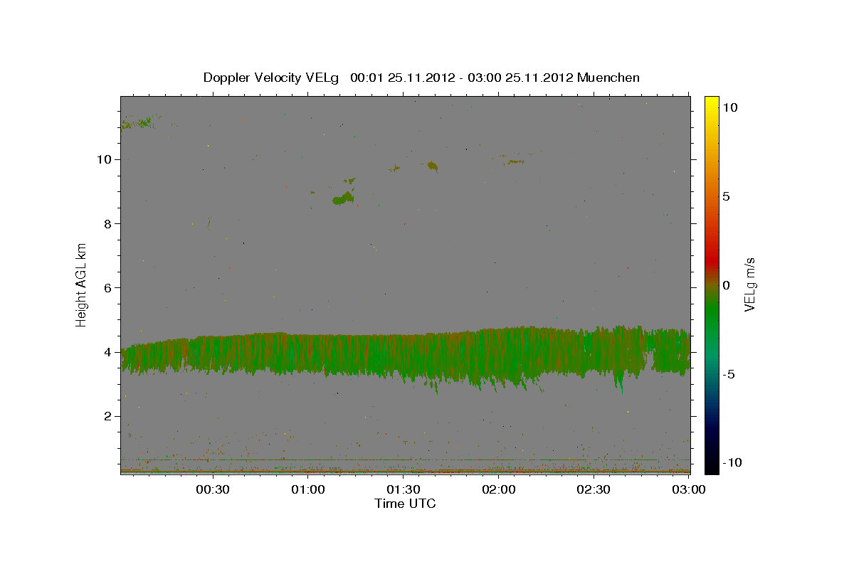Click the 00:30 time tick label
854x569 pixels.
pyautogui.click(x=213, y=489)
